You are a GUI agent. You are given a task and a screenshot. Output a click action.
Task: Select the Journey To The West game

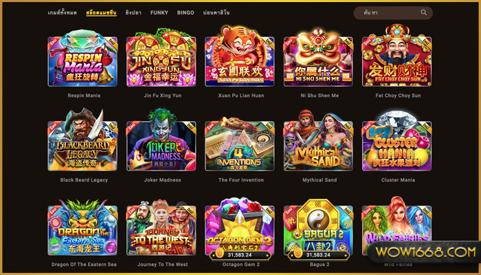tap(161, 228)
